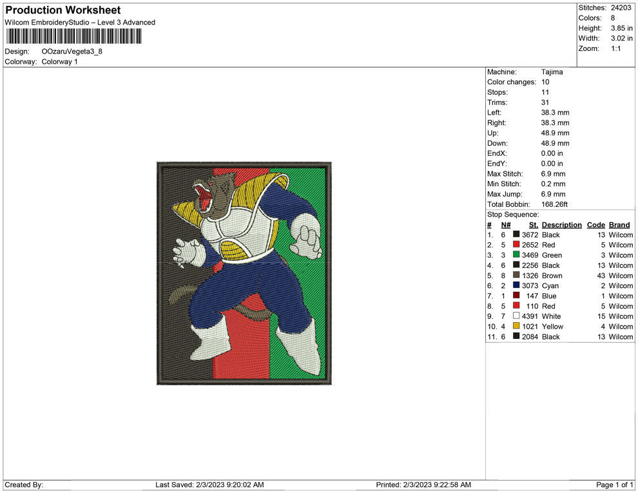
Task: Select the 'Production Worksheet' title text
Action: (x=63, y=10)
